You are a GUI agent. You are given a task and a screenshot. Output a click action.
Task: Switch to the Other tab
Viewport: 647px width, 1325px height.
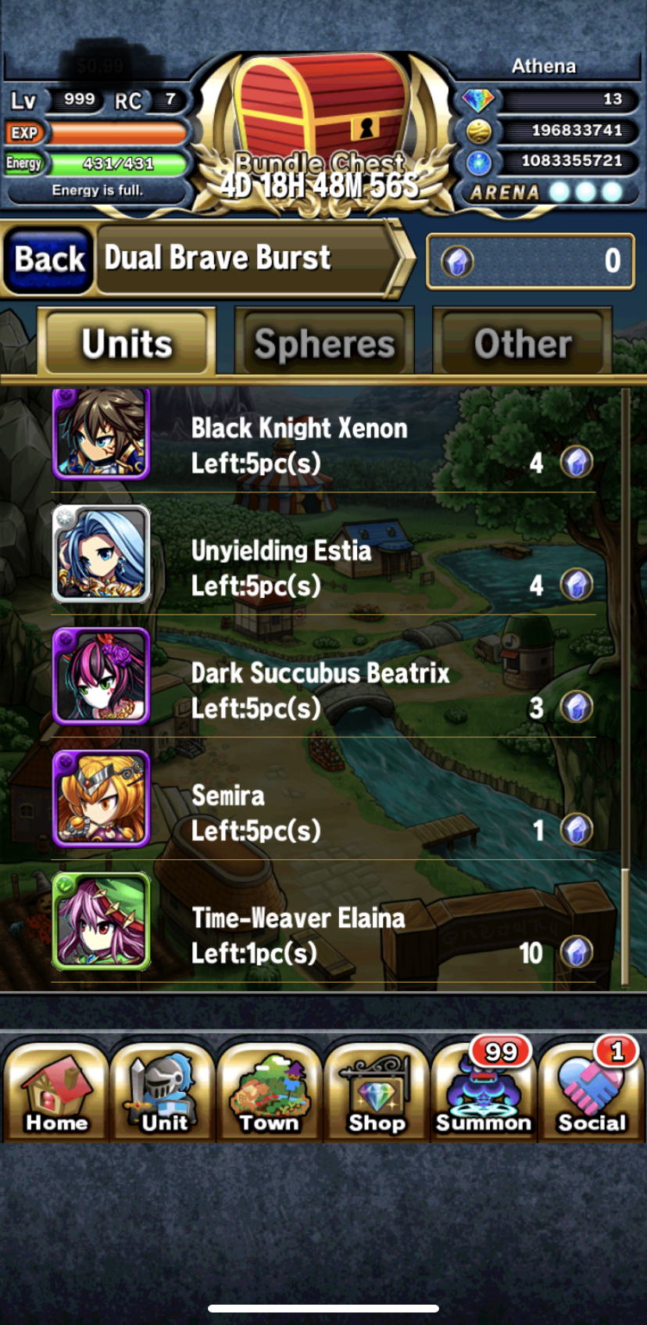[522, 342]
